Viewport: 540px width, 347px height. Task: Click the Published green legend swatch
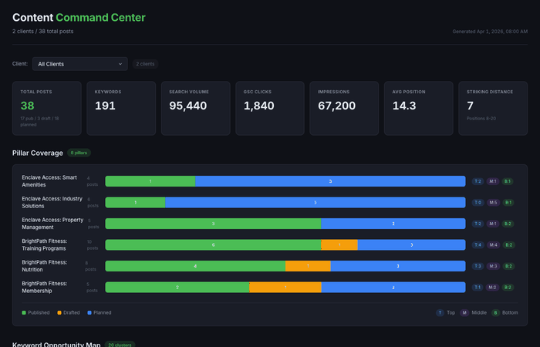coord(24,313)
